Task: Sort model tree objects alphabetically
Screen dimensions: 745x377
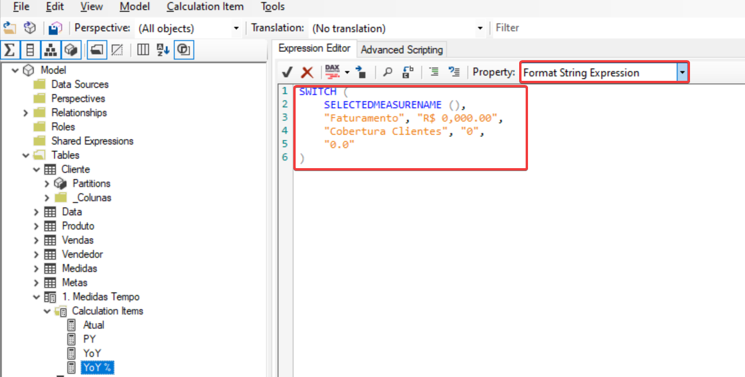Action: click(163, 50)
